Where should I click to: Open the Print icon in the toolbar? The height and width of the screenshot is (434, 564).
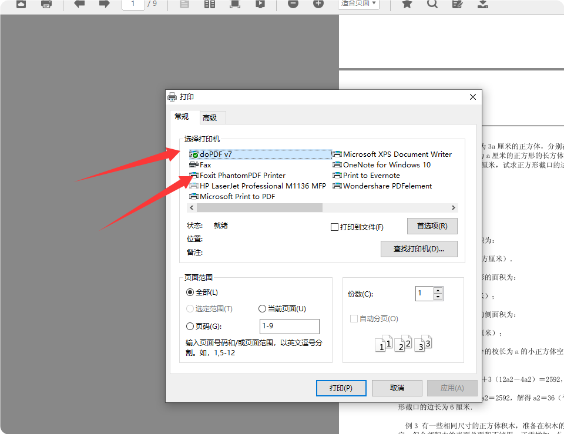pyautogui.click(x=47, y=5)
